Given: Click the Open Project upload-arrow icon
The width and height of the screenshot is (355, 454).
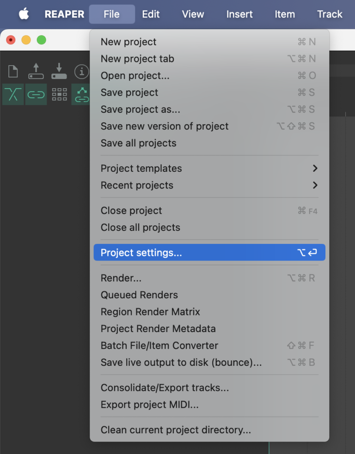Looking at the screenshot, I should [x=36, y=71].
